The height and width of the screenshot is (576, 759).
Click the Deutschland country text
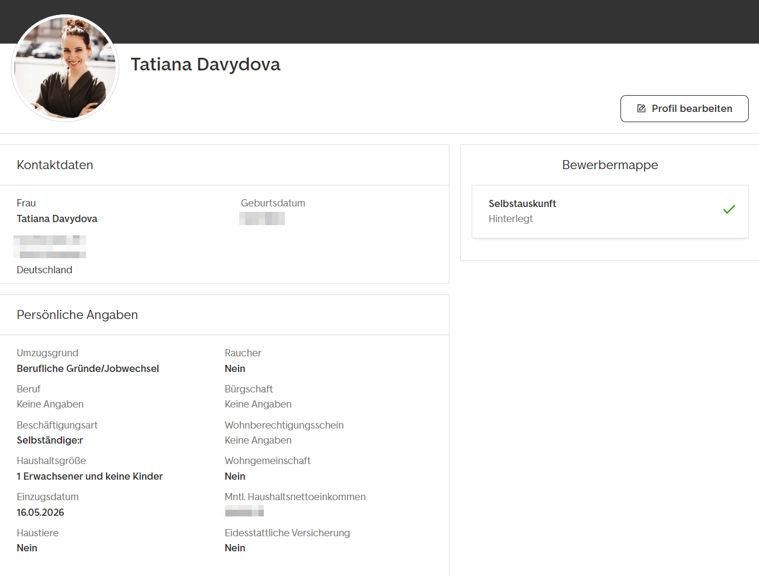45,270
